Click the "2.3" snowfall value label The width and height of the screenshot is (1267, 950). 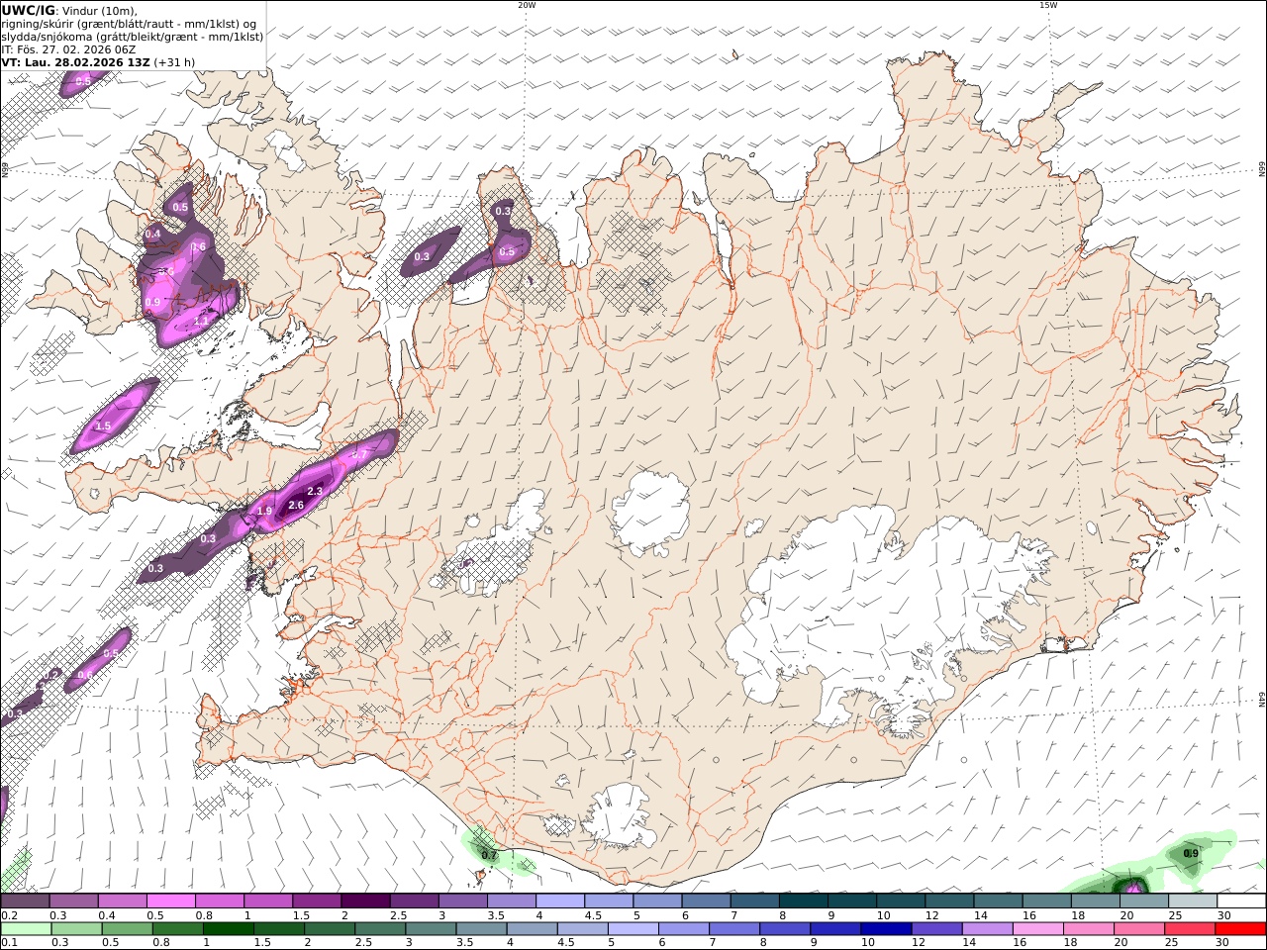tap(316, 491)
